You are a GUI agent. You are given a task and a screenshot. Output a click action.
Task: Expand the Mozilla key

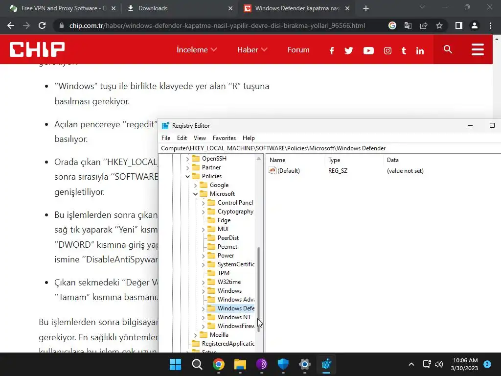coord(195,335)
